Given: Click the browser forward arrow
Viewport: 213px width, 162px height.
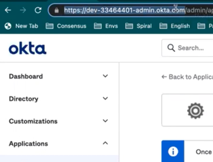Looking at the screenshot, I should tap(23, 10).
